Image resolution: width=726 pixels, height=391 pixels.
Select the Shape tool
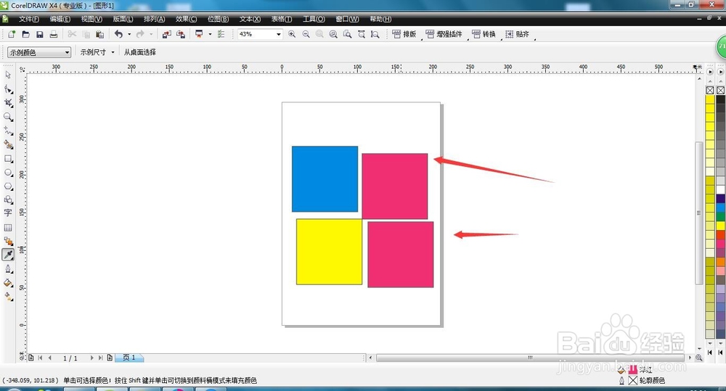pyautogui.click(x=8, y=89)
